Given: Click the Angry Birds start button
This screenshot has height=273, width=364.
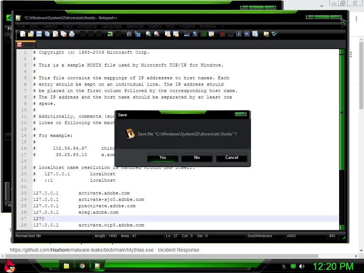Looking at the screenshot, I should click(x=10, y=266).
